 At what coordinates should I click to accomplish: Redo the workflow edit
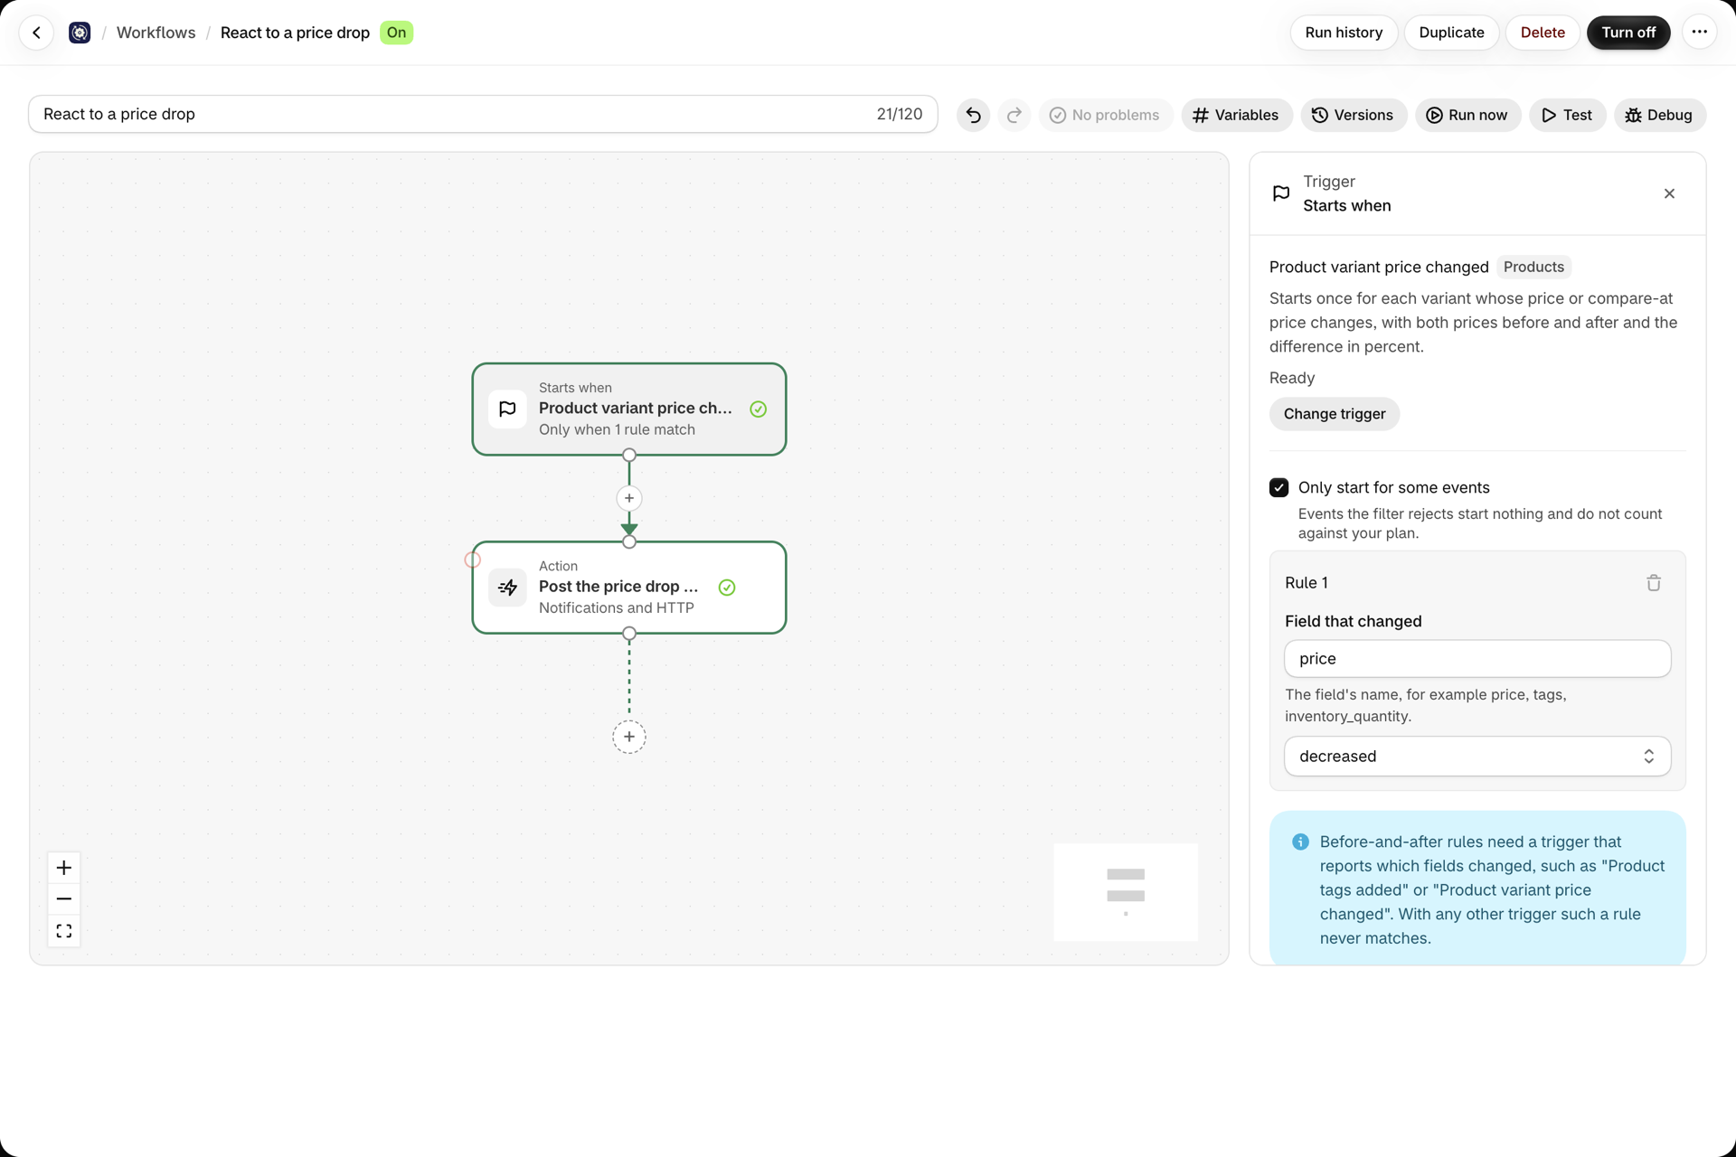1014,115
